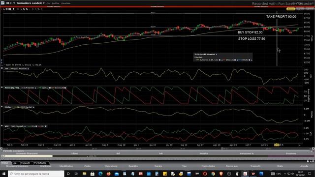Open Cortana circle on taskbar

tap(68, 174)
